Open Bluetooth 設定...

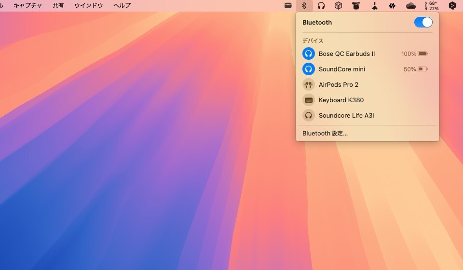click(x=325, y=134)
